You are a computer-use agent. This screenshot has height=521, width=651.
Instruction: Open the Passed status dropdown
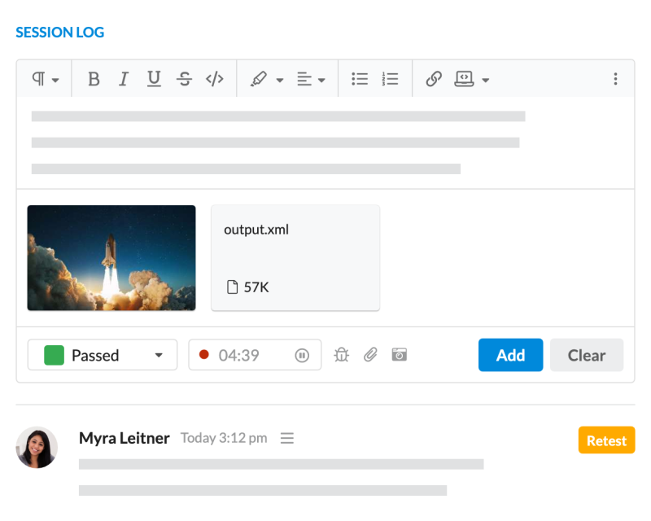pos(103,355)
